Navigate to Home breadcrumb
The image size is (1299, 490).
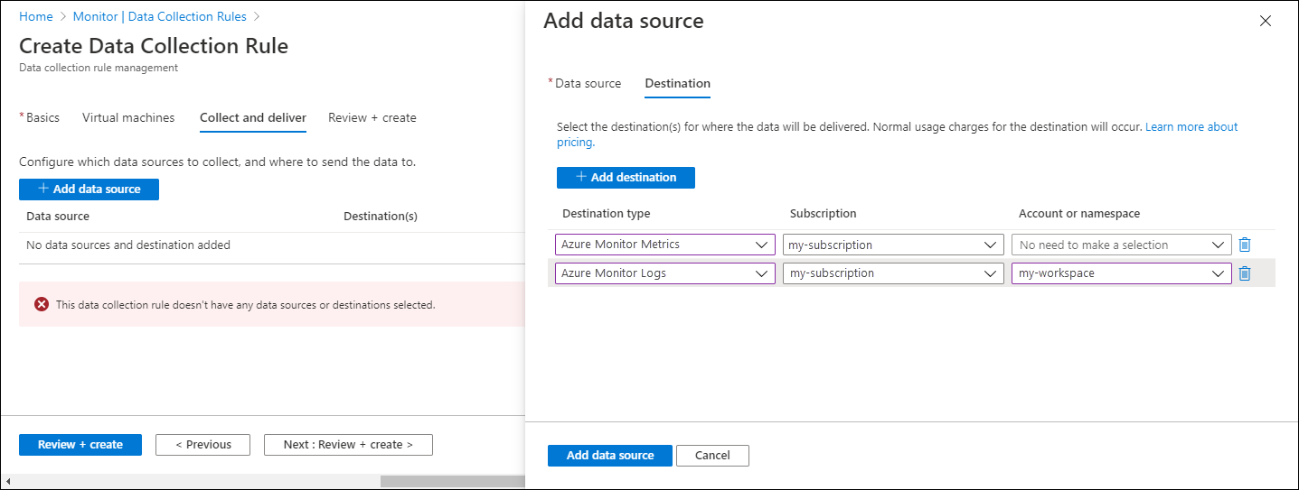click(36, 16)
